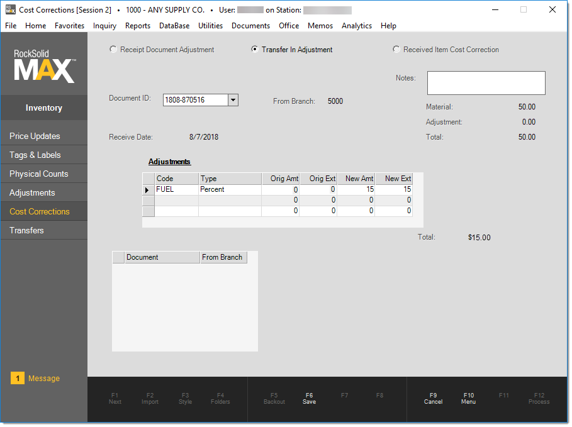Image resolution: width=572 pixels, height=427 pixels.
Task: Click the Code column header
Action: click(177, 179)
